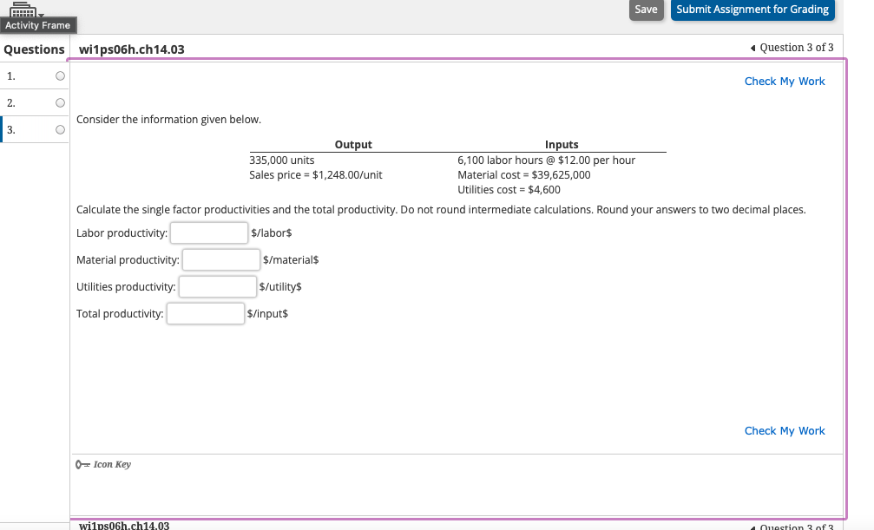Click the key icon beside Icon Key label
Screen dimensions: 874x530
[x=81, y=464]
